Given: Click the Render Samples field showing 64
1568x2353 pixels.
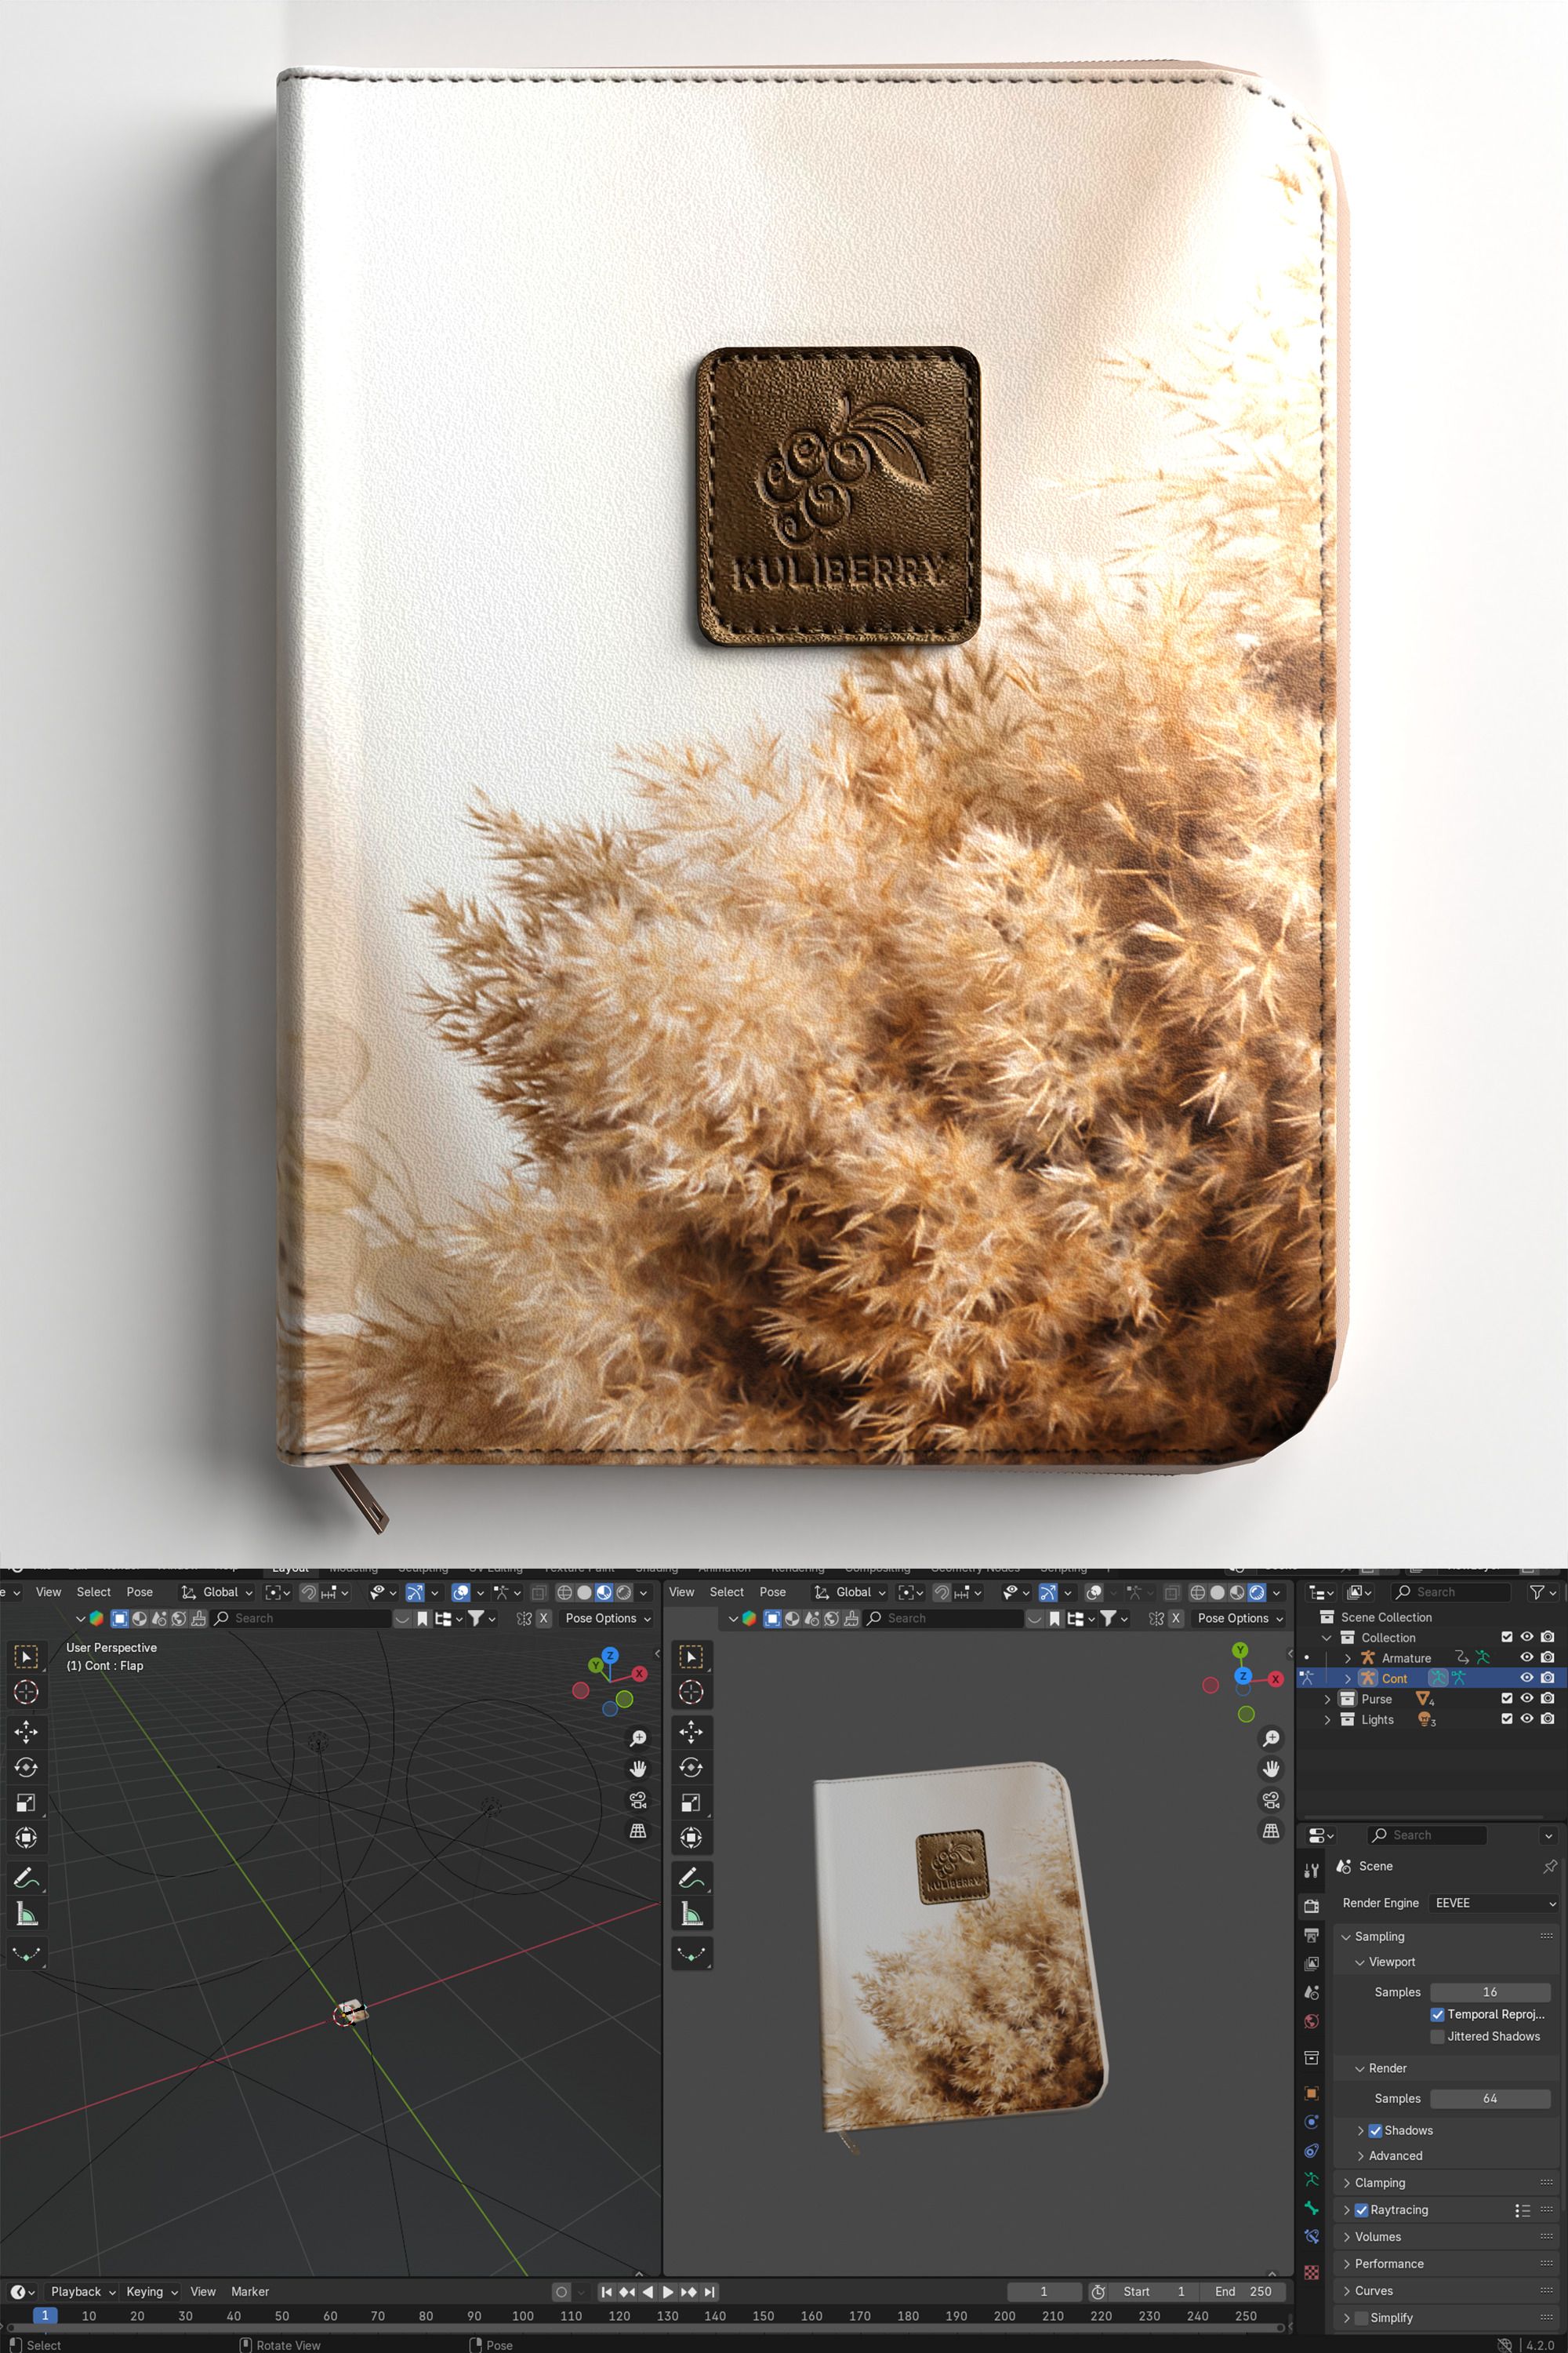Looking at the screenshot, I should point(1489,2098).
